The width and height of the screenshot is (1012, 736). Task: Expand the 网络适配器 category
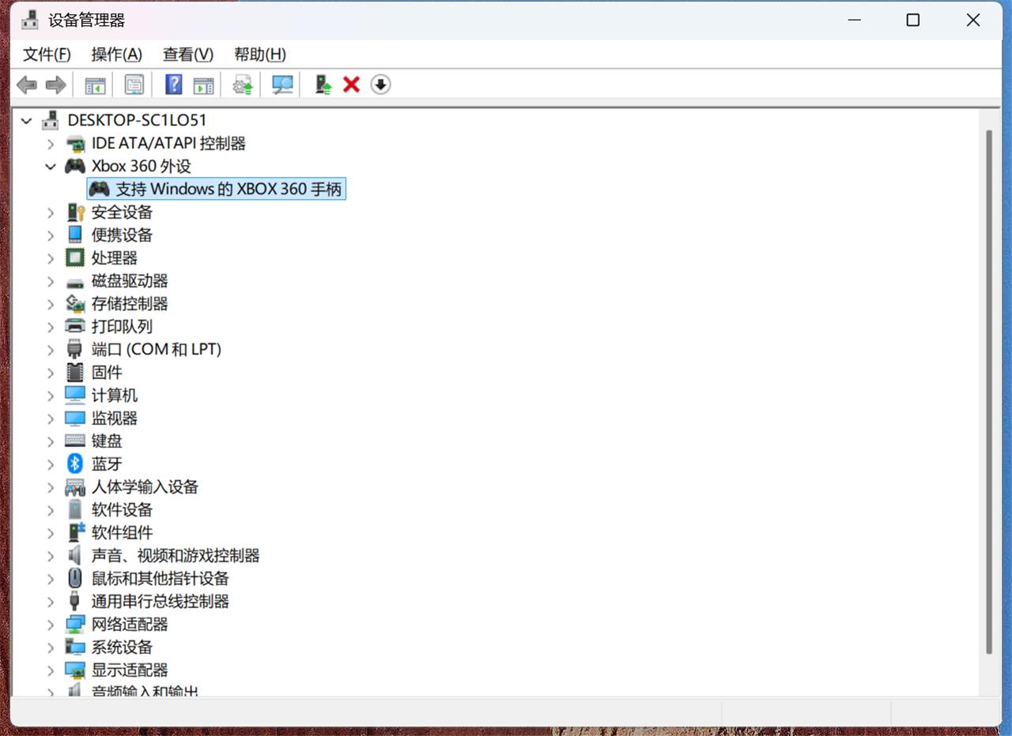point(51,624)
